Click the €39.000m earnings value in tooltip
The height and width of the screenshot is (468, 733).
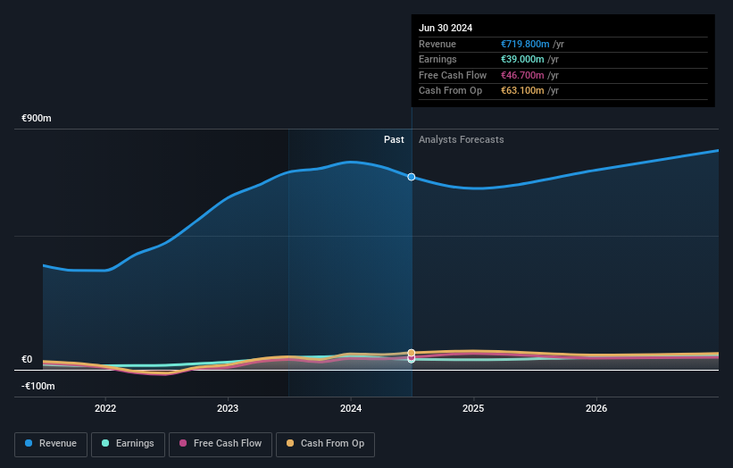coord(522,59)
